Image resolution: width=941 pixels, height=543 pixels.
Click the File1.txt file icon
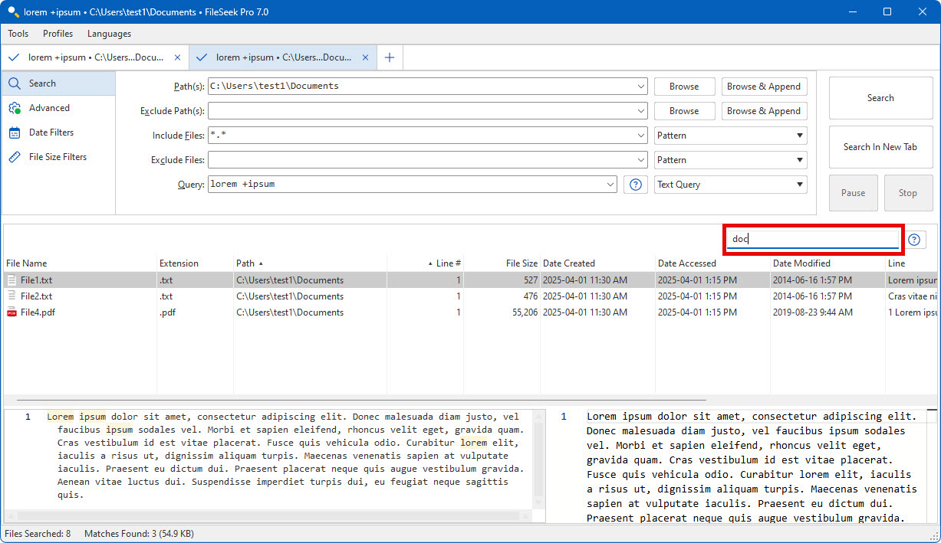[x=12, y=280]
